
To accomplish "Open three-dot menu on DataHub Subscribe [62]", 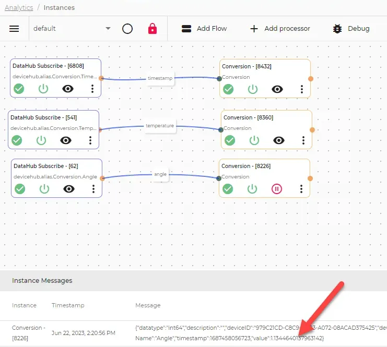I will click(93, 189).
